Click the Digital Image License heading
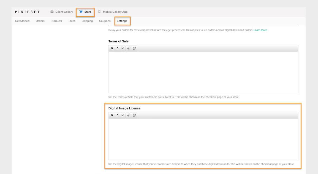 click(124, 108)
